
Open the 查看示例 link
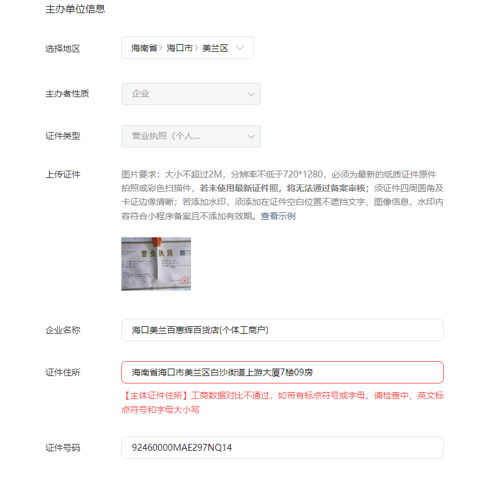coord(278,216)
